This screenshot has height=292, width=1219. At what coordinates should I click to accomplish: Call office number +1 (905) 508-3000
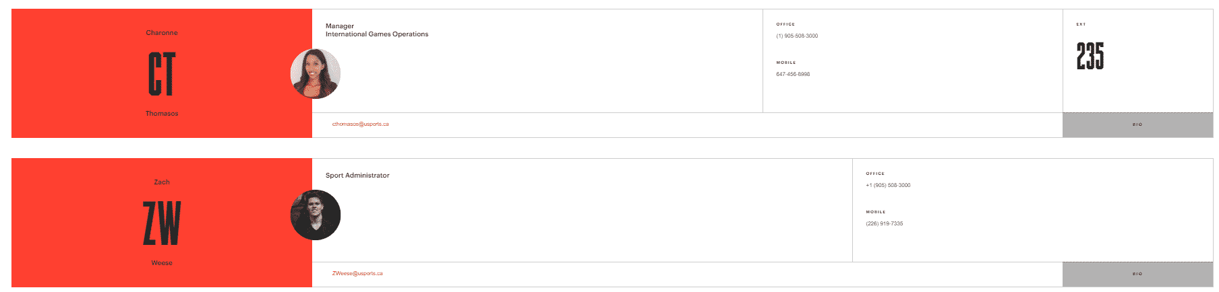pyautogui.click(x=888, y=186)
